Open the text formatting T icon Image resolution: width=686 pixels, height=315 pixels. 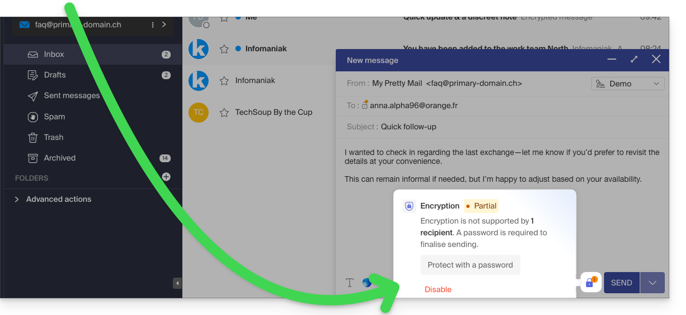pos(350,283)
